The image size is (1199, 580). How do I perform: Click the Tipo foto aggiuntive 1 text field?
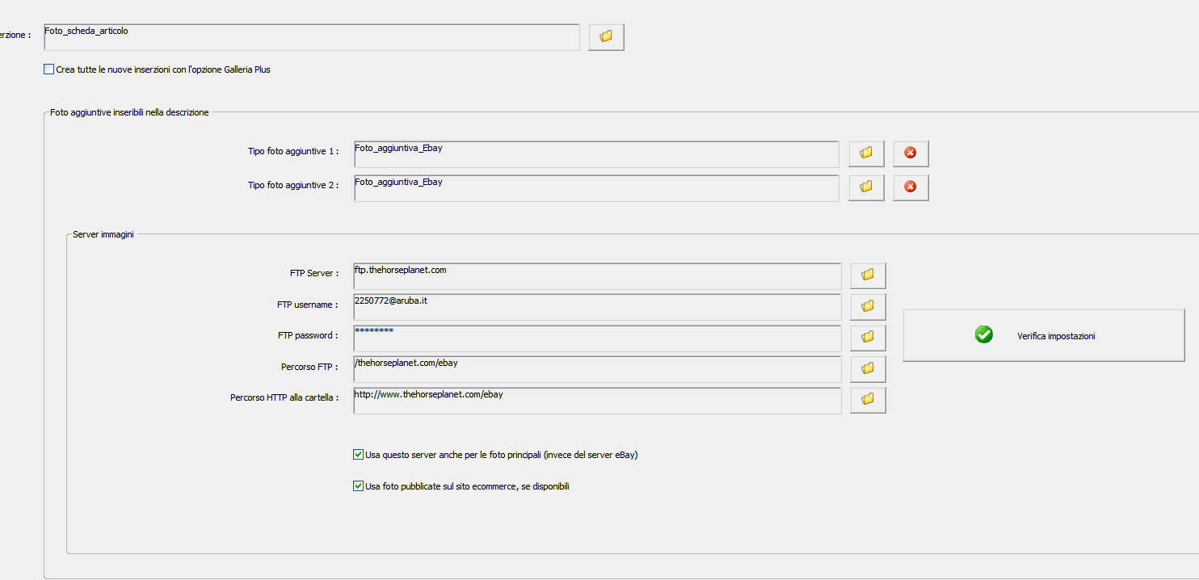pos(596,153)
